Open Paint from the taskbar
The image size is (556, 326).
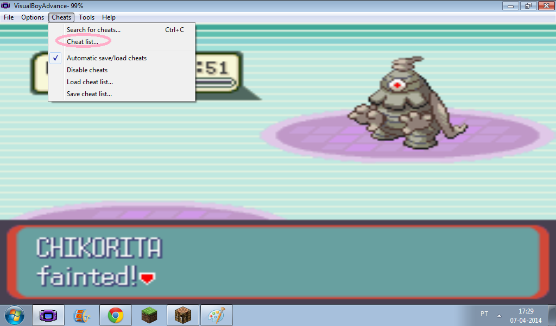(216, 315)
